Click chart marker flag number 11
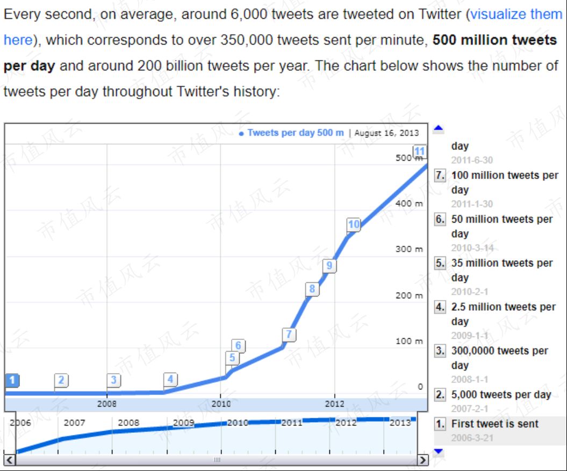 tap(420, 151)
